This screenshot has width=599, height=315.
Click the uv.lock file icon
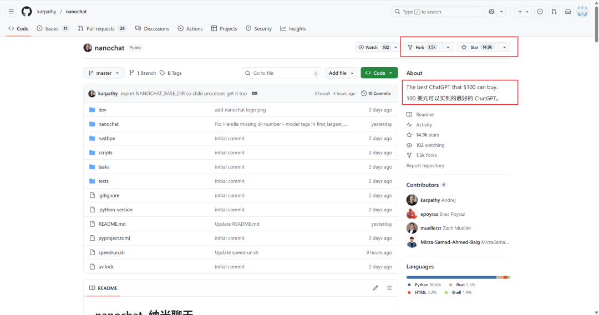coord(92,267)
